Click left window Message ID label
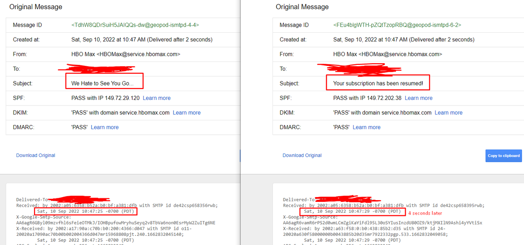This screenshot has width=524, height=245. coord(28,25)
